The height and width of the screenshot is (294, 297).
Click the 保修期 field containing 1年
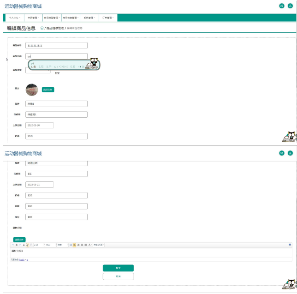pyautogui.click(x=56, y=174)
